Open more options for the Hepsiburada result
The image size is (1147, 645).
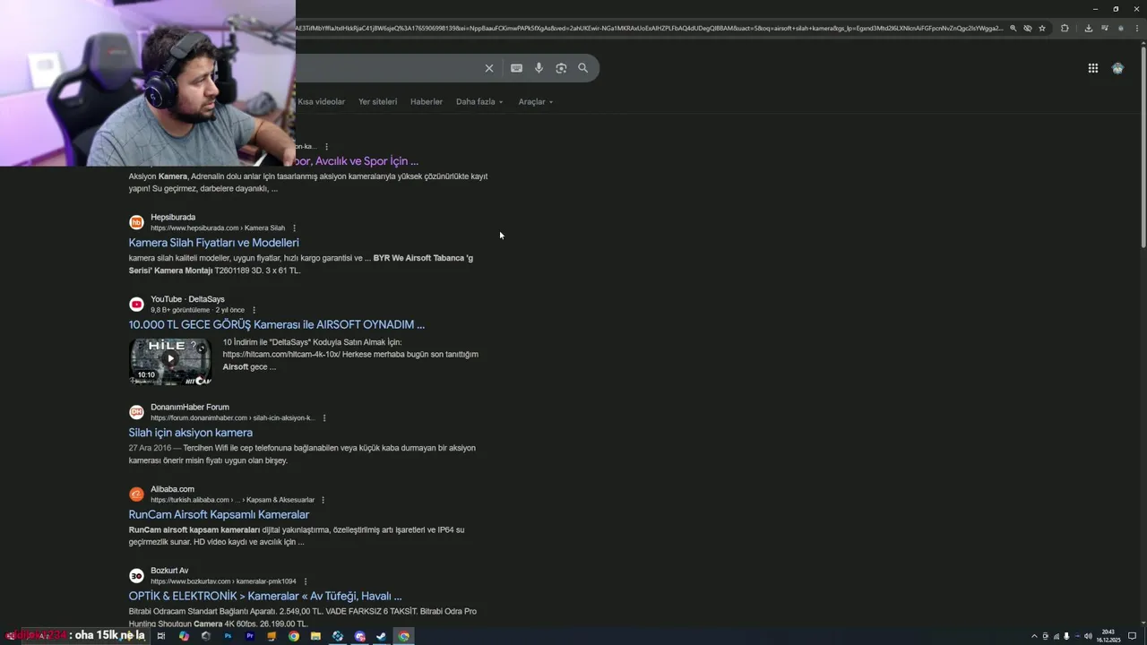coord(294,228)
